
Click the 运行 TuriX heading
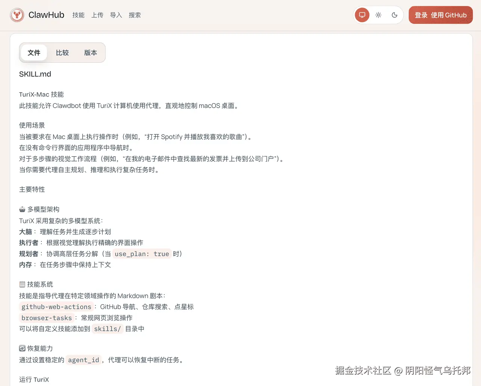[34, 380]
